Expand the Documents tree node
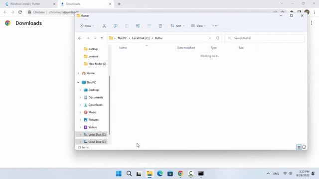319x179 pixels. tap(80, 97)
